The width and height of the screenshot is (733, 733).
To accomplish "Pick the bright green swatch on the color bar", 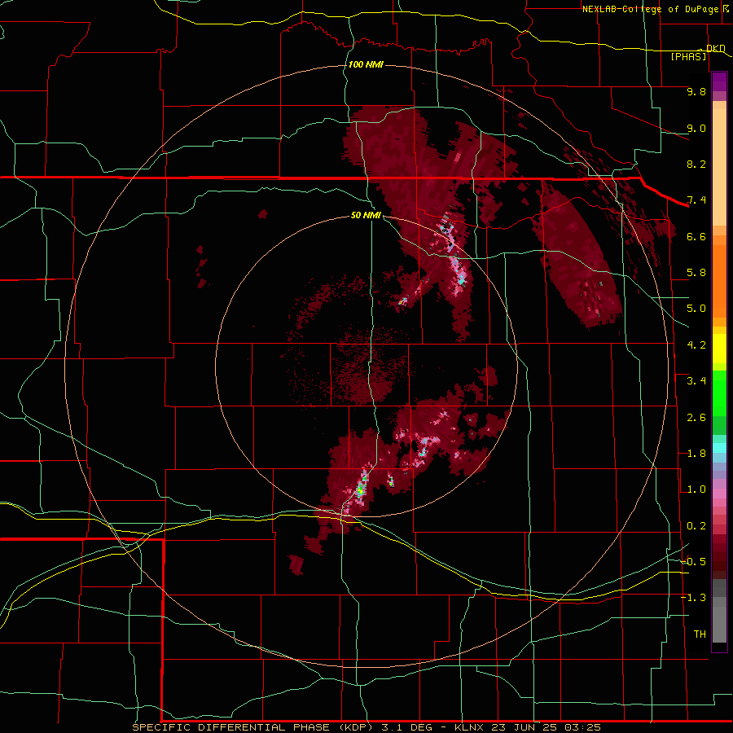I will (x=719, y=393).
